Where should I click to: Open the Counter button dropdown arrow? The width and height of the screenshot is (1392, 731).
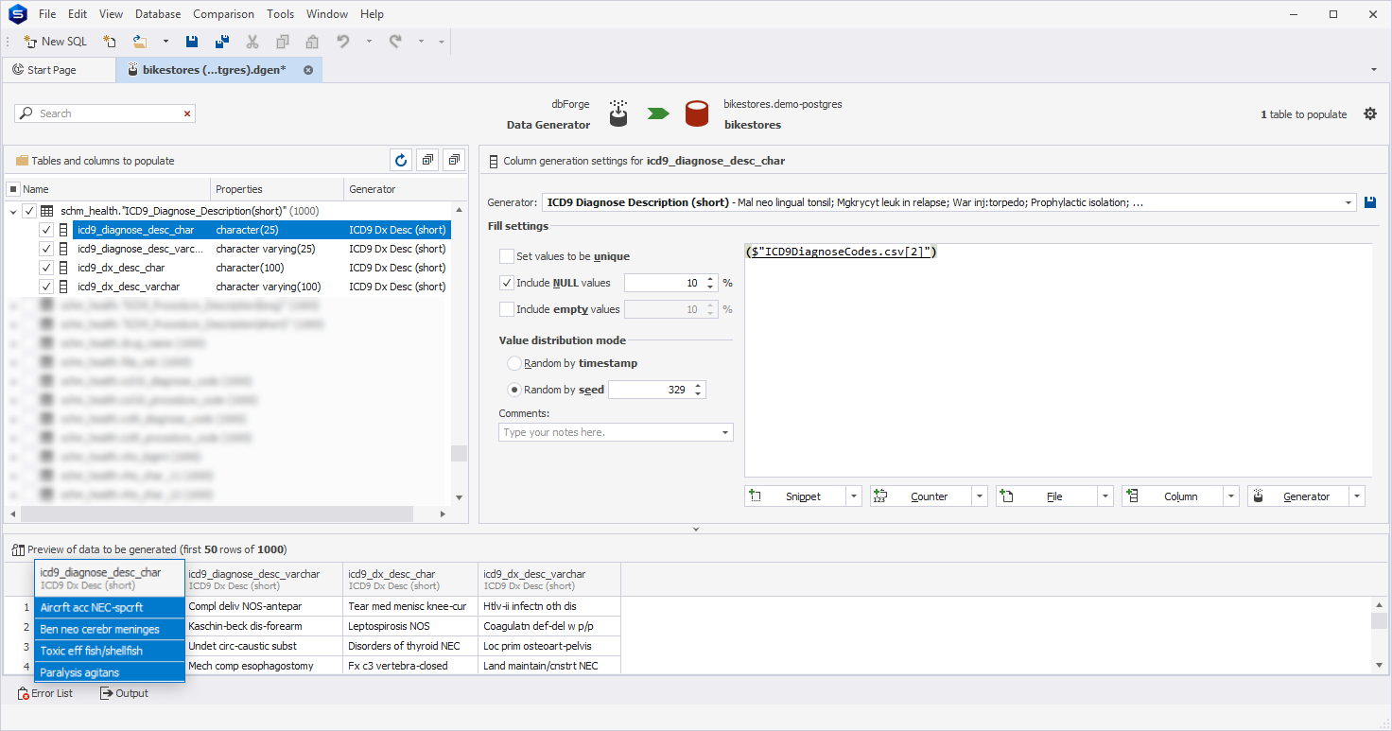pos(980,496)
